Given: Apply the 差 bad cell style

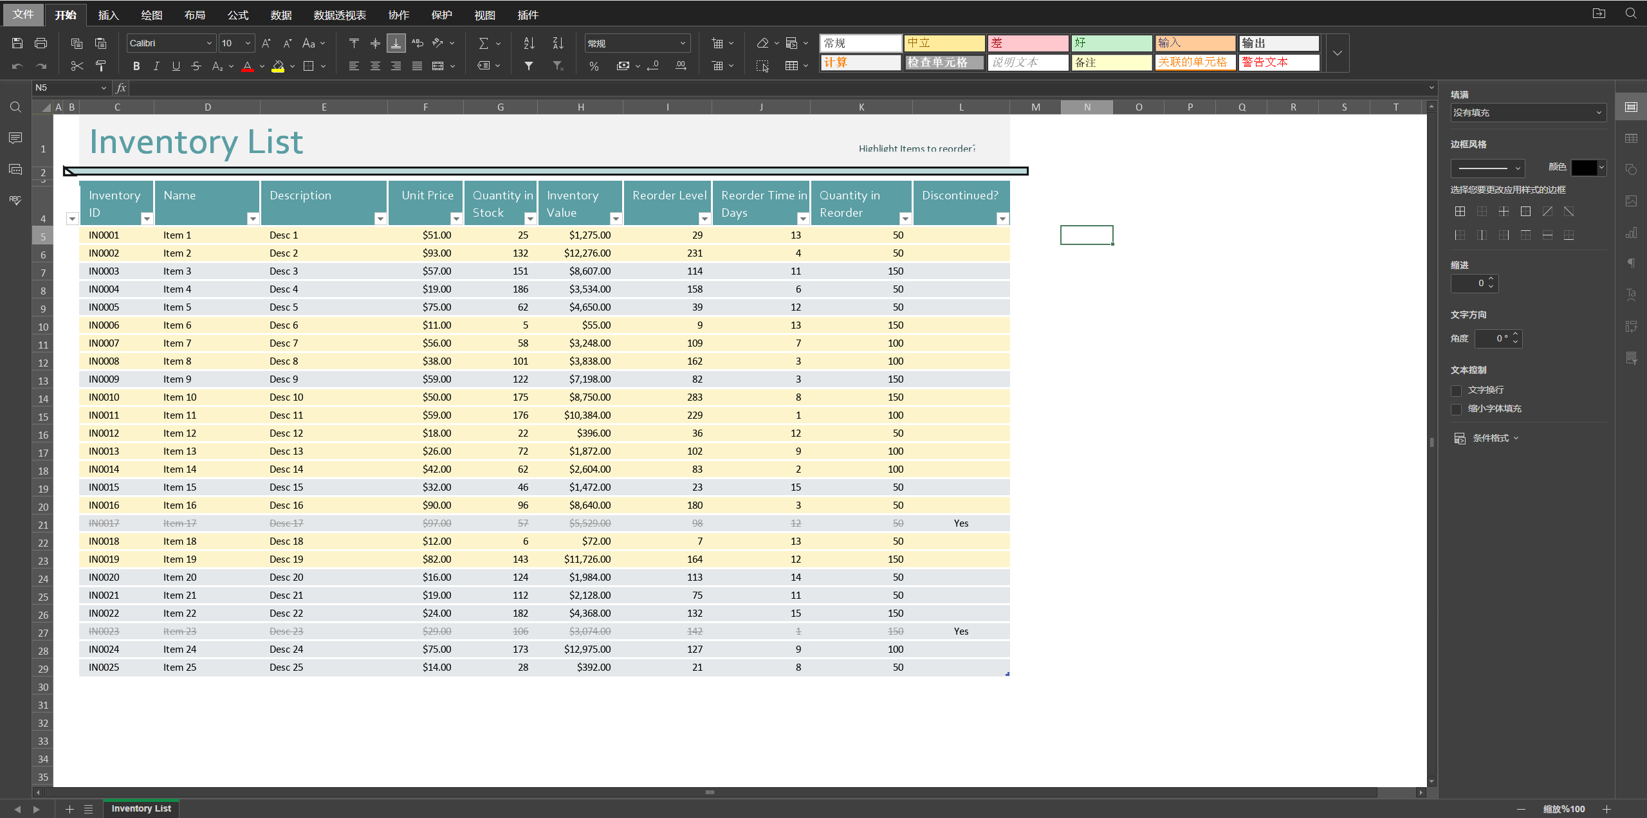Looking at the screenshot, I should coord(1027,43).
